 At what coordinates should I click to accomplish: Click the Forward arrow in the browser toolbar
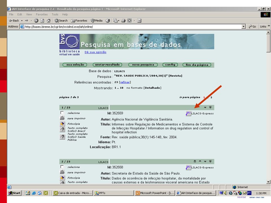27,21
